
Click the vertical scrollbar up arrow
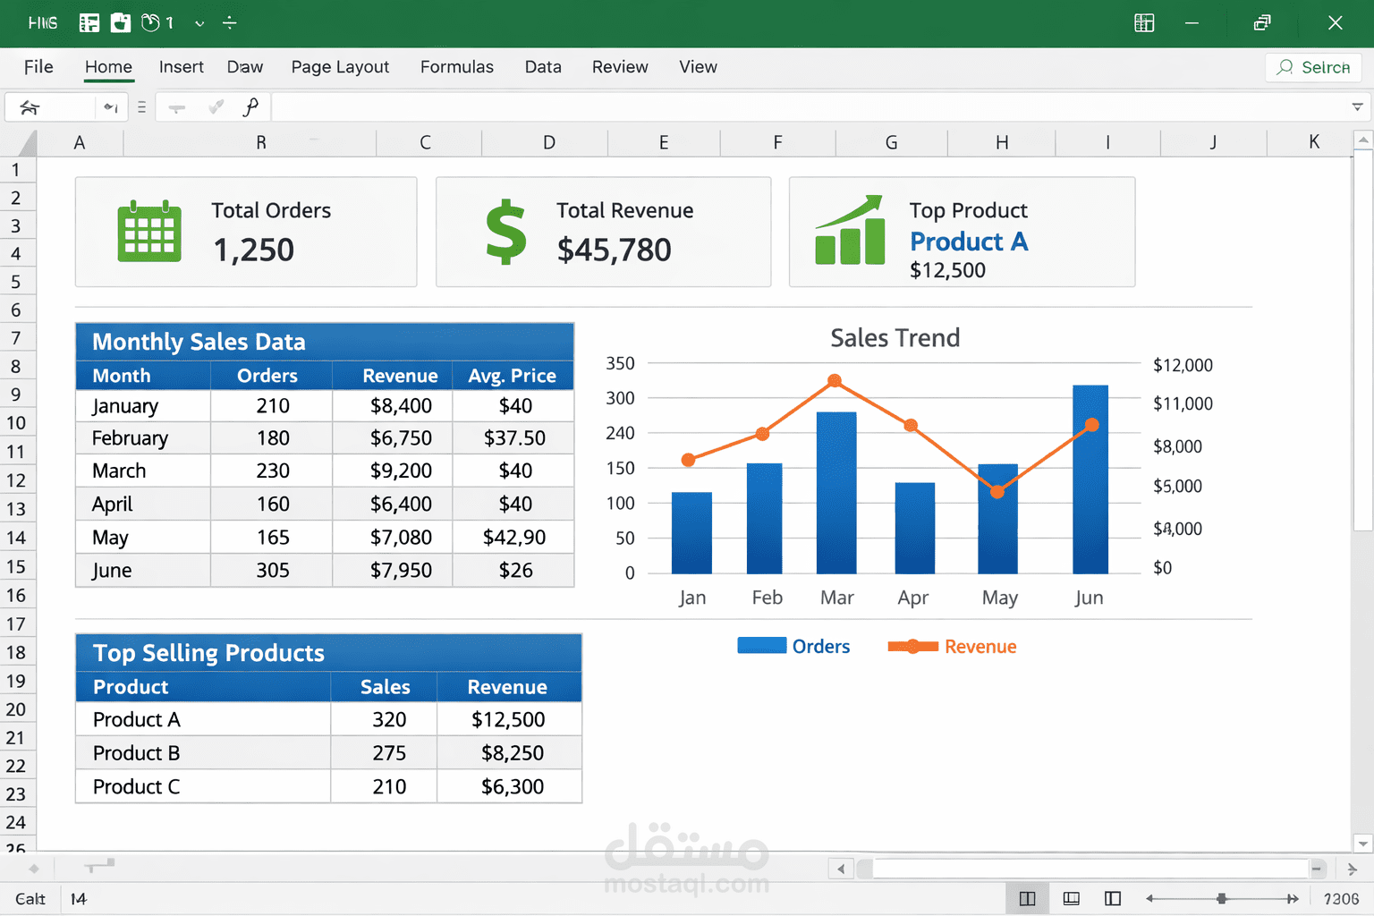pyautogui.click(x=1363, y=140)
